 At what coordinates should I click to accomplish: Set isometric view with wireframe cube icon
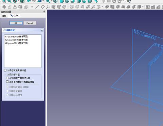55,1
